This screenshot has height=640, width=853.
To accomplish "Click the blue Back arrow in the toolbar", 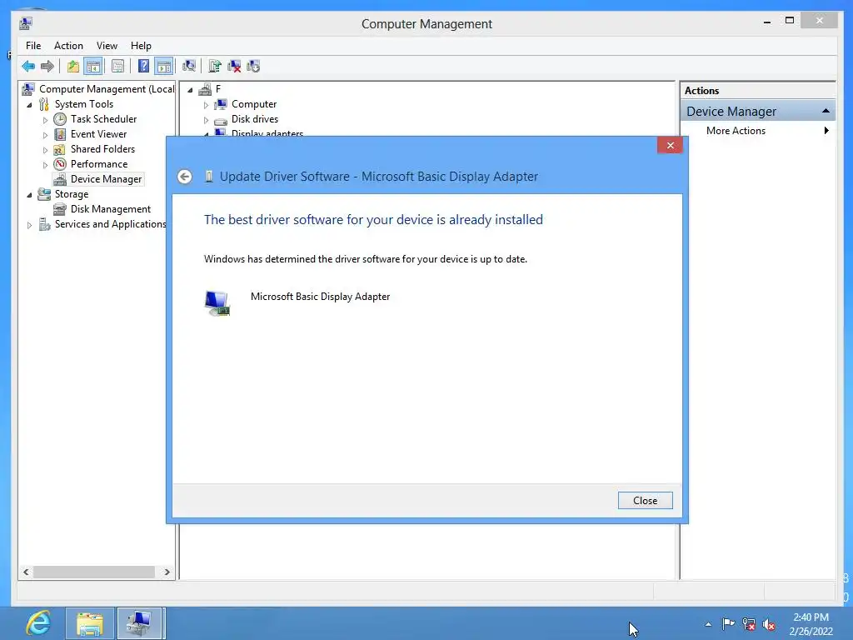I will tap(28, 67).
